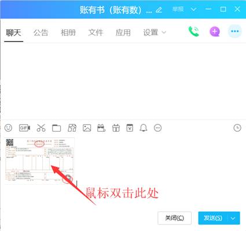Open the 相册 tab
This screenshot has width=246, height=231.
[x=68, y=32]
